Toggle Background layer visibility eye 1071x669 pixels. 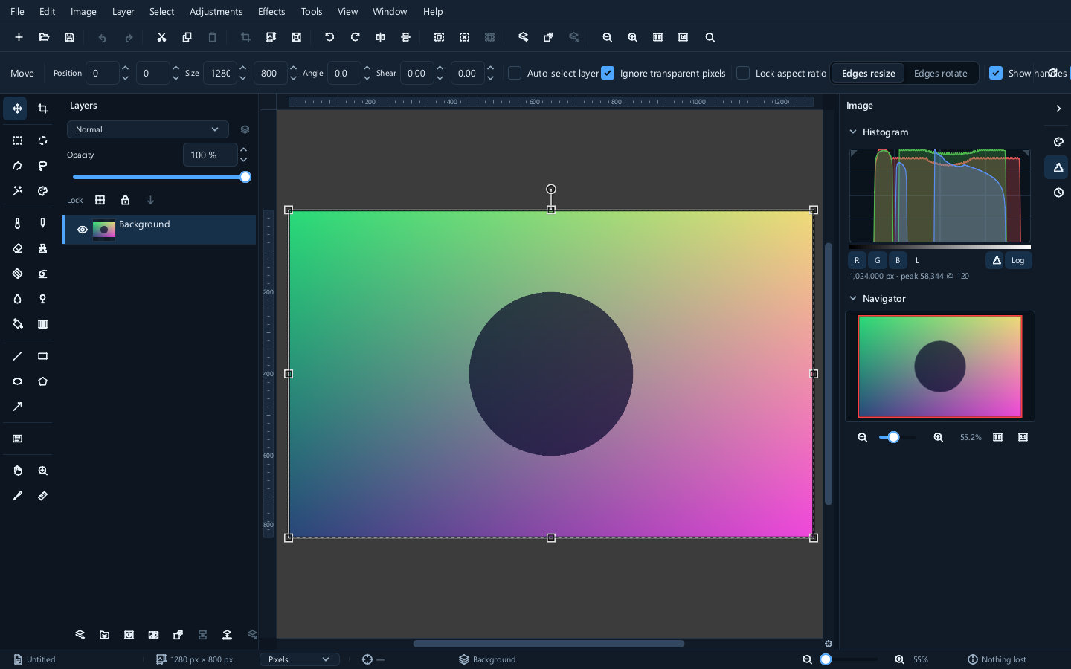click(x=83, y=230)
